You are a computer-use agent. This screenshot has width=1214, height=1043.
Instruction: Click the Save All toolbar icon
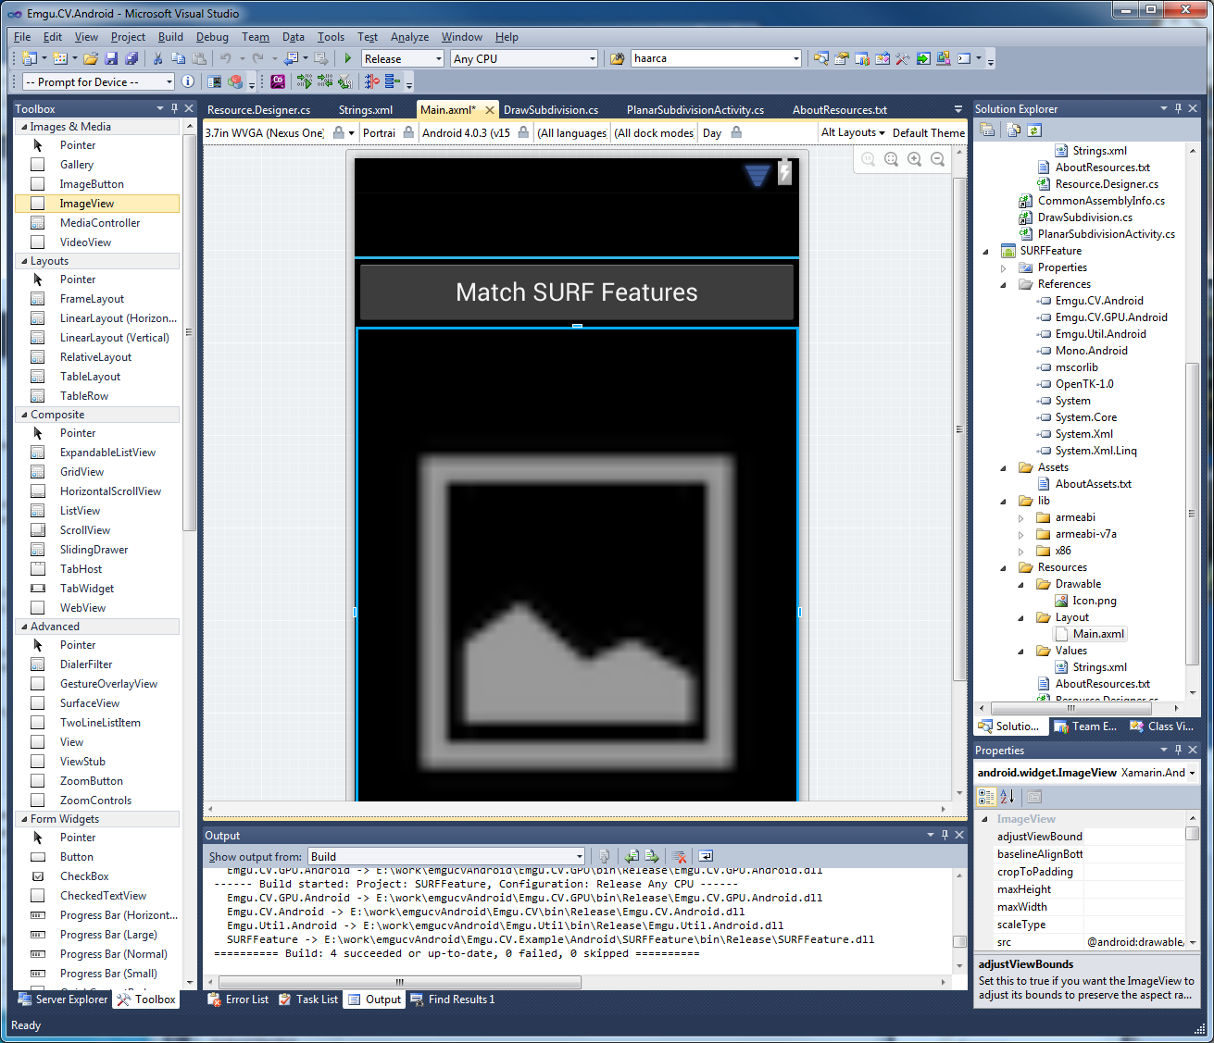click(131, 58)
